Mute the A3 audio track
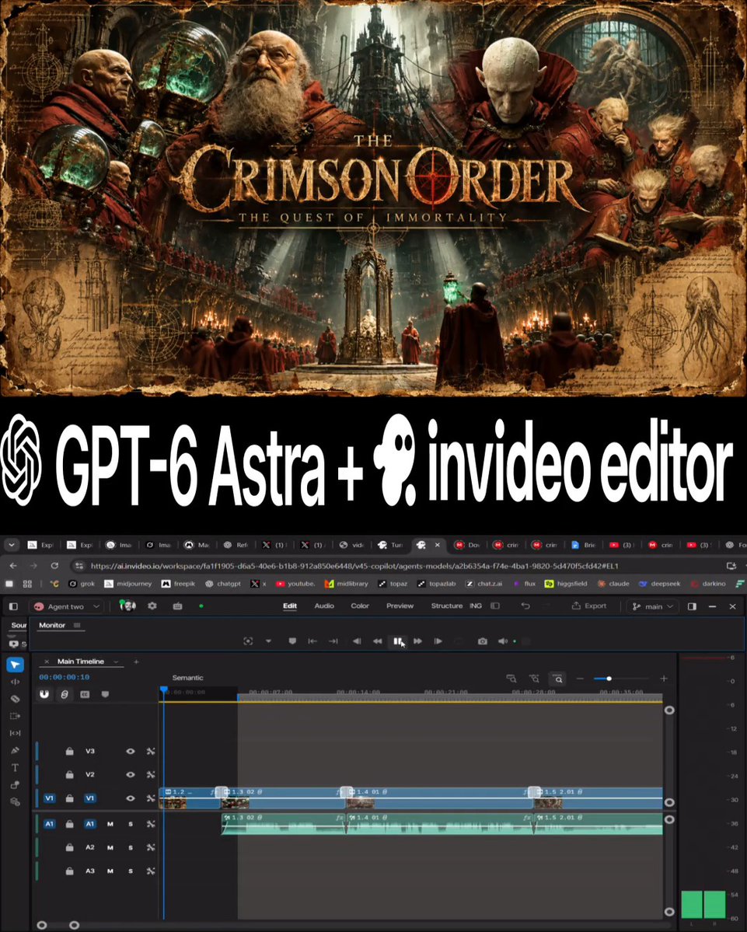Viewport: 747px width, 932px height. pyautogui.click(x=110, y=871)
